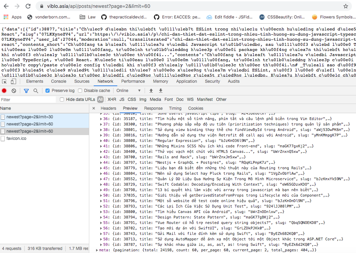Click the Name column header

point(44,108)
